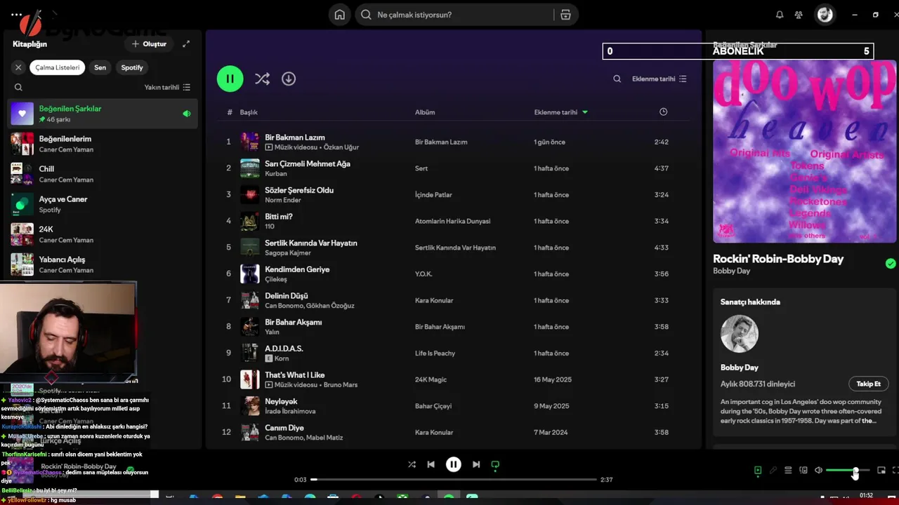Screen dimensions: 899x505
Task: Open the user profile avatar
Action: pos(825,15)
